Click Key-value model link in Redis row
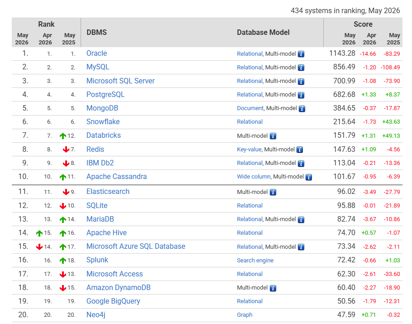 pos(249,150)
